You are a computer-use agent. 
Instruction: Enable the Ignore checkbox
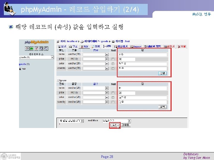58,81
